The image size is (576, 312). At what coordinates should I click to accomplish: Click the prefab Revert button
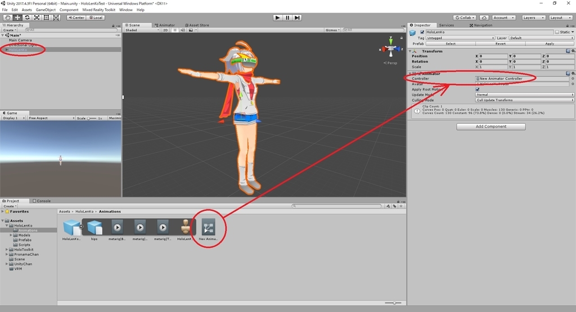point(500,44)
